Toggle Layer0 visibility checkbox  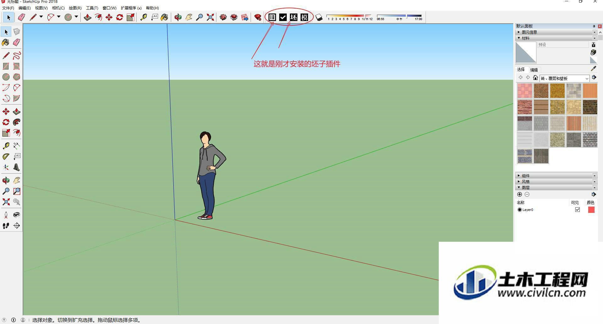[577, 210]
